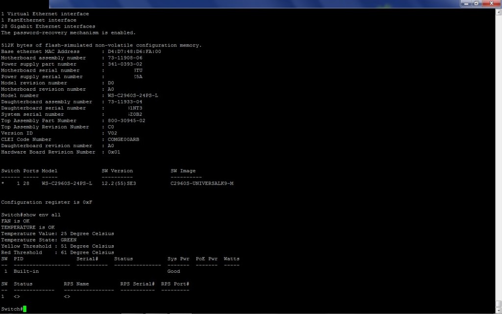Screen dimensions: 502x314
Task: Click the "Base ethernet MAC Address" label
Action: [40, 52]
